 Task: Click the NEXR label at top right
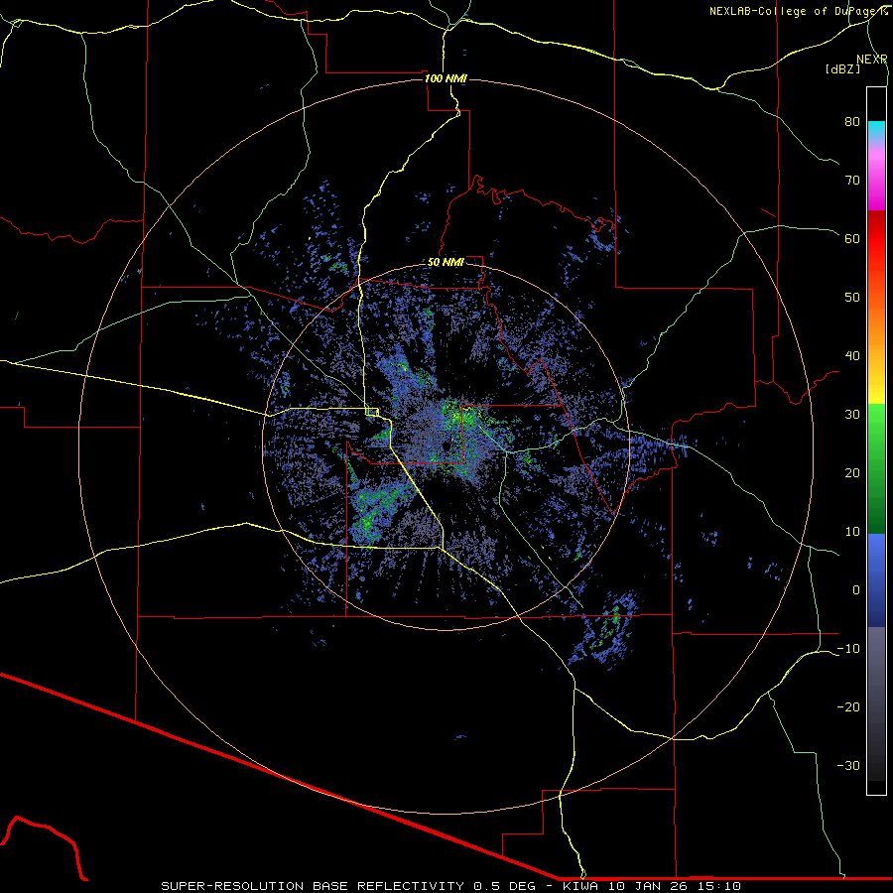[872, 60]
